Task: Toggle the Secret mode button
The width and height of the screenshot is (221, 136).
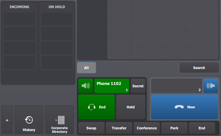Action: [138, 86]
